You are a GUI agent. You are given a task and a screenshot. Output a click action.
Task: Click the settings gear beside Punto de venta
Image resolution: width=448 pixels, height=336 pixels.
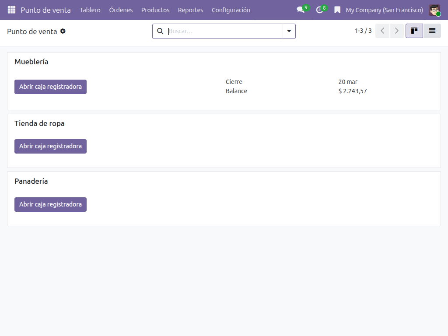pos(63,31)
